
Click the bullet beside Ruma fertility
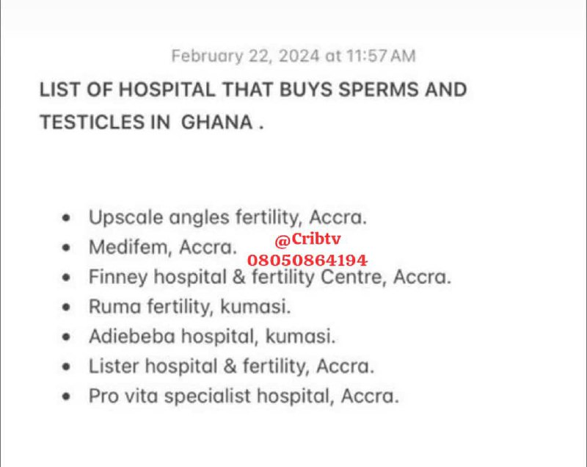66,307
